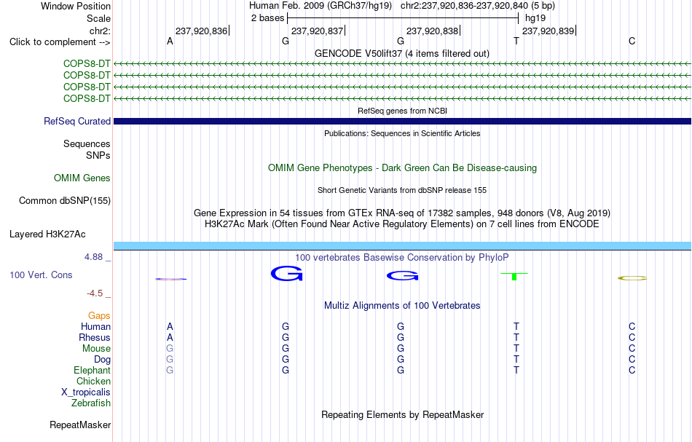Open the H3K27Ac Mark track title
This screenshot has width=692, height=442.
tap(402, 224)
